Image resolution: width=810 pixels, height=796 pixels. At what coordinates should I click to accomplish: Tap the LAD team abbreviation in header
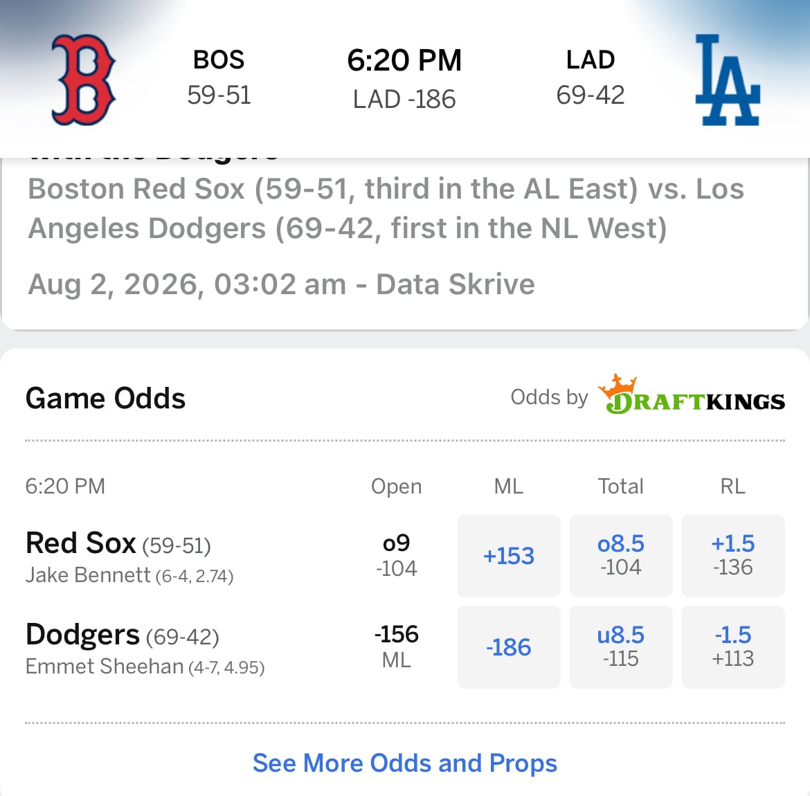coord(591,60)
